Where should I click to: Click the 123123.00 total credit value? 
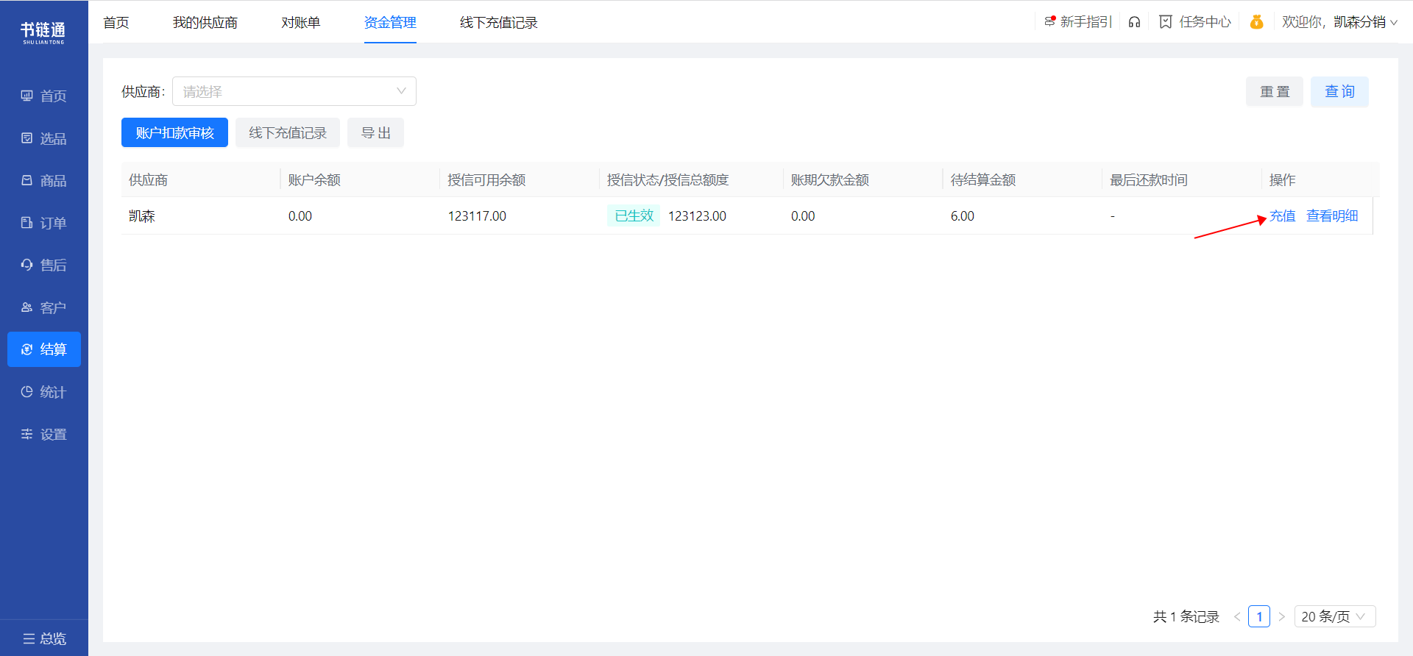tap(697, 216)
